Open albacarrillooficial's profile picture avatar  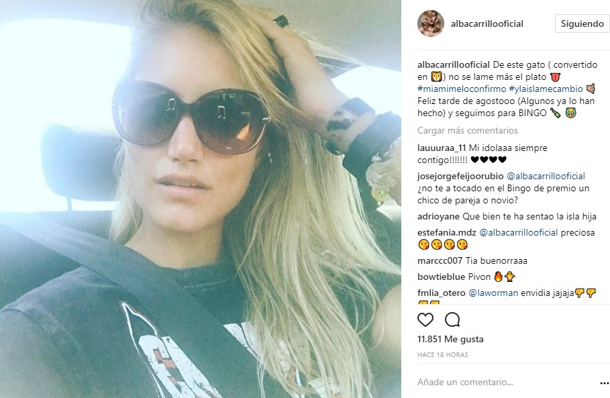[x=431, y=23]
